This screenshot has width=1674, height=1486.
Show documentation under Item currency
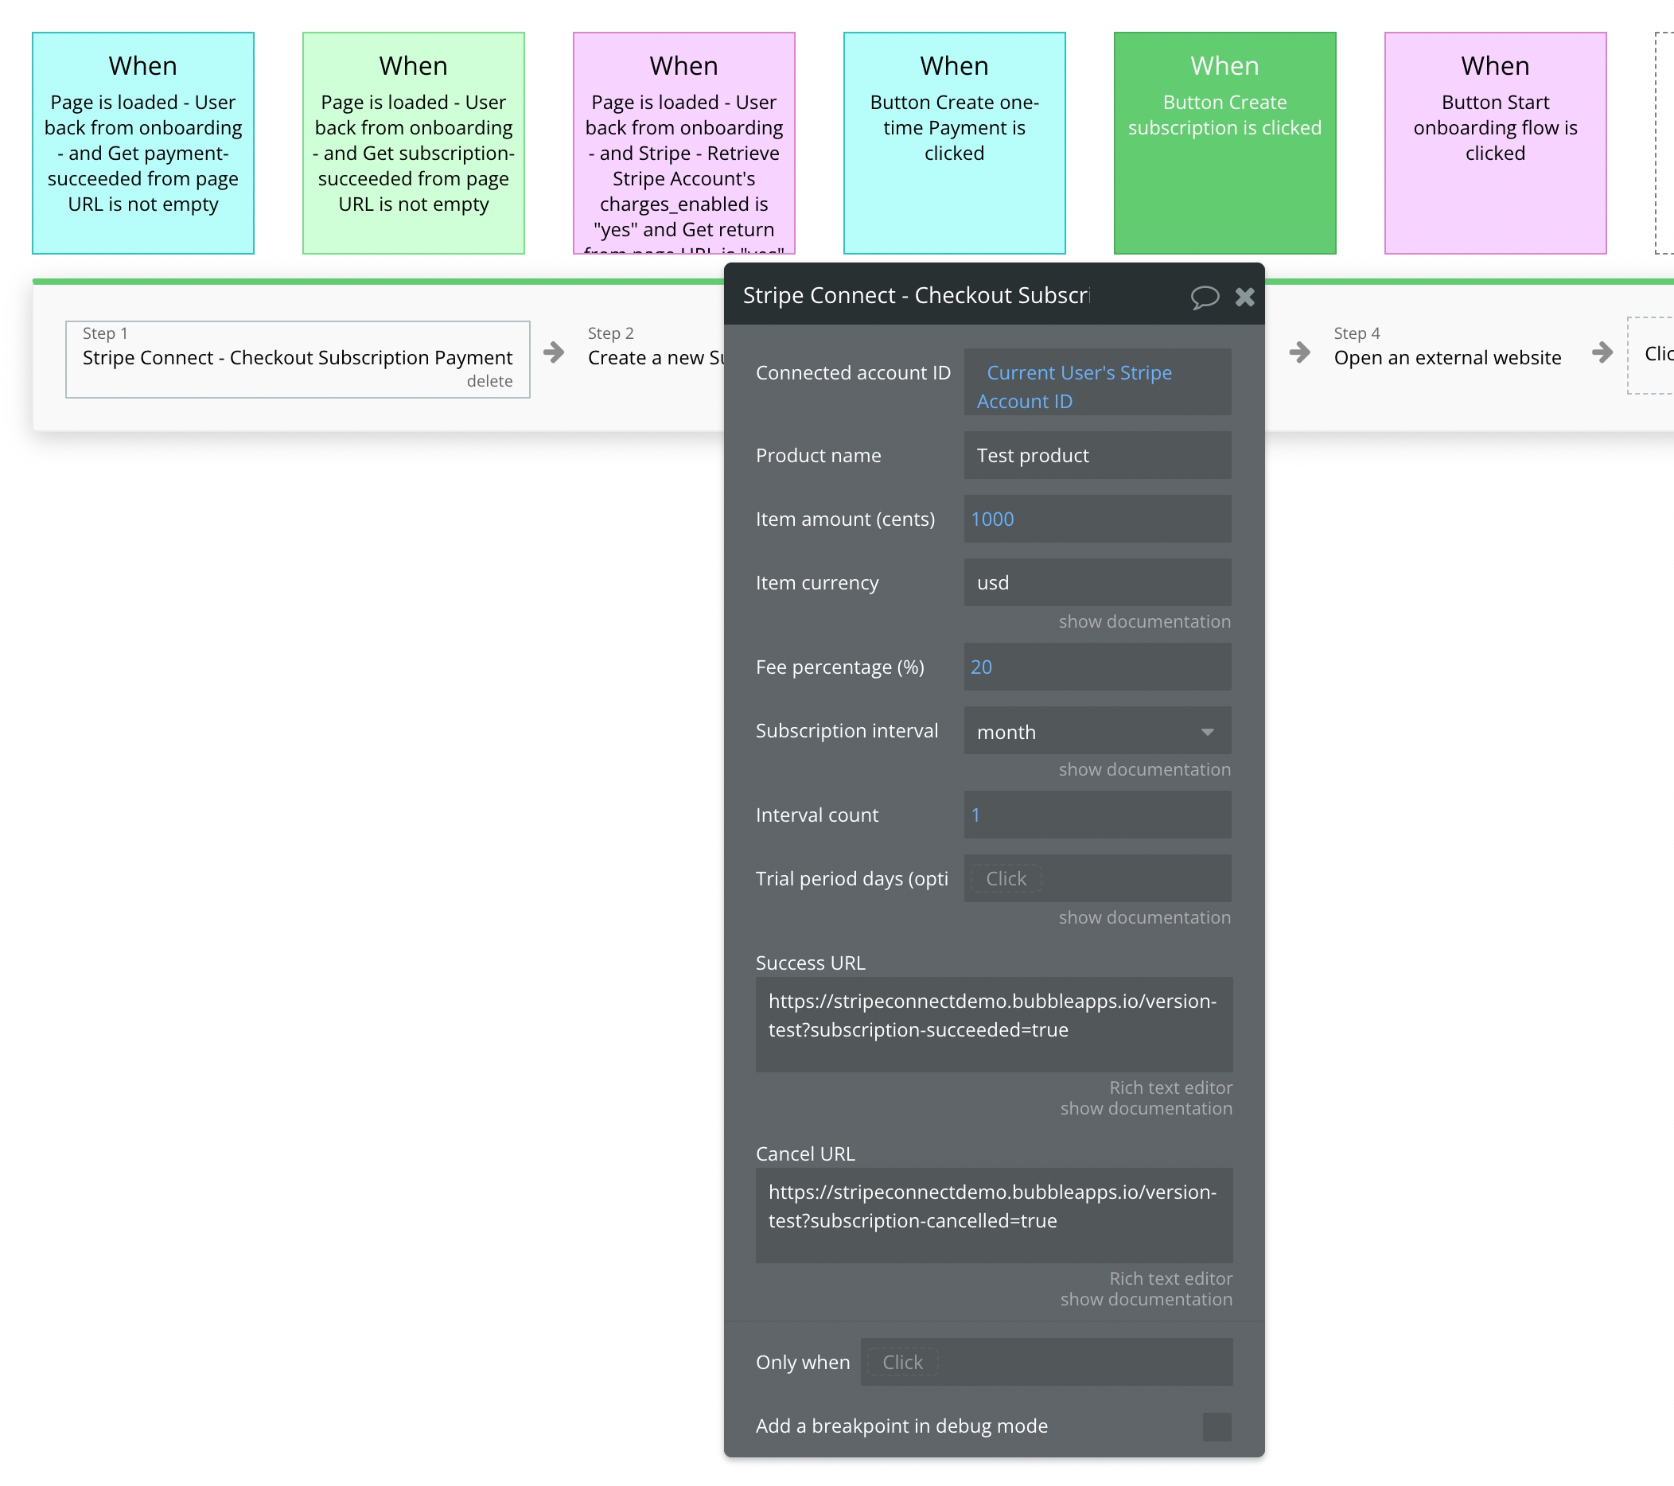click(1143, 621)
